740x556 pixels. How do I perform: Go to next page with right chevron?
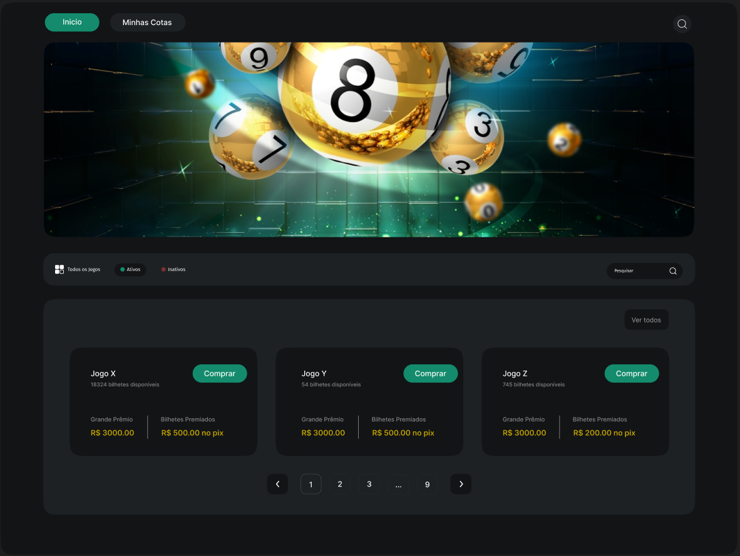click(461, 484)
